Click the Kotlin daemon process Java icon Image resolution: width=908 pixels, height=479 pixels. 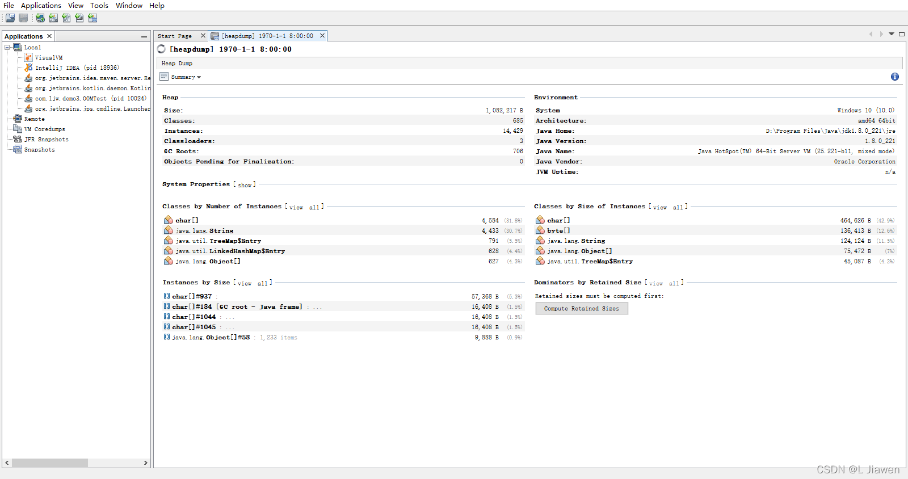(x=28, y=88)
